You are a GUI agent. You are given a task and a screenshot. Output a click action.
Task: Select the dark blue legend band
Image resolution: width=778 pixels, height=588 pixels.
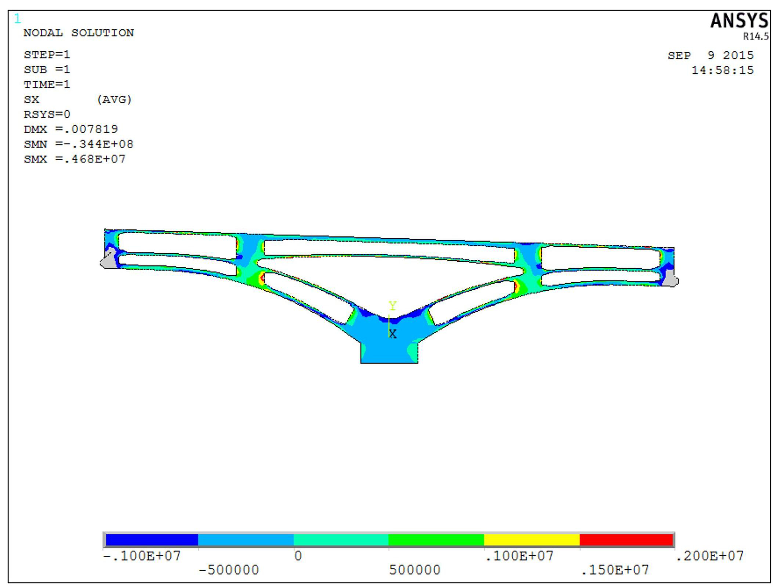click(x=152, y=540)
